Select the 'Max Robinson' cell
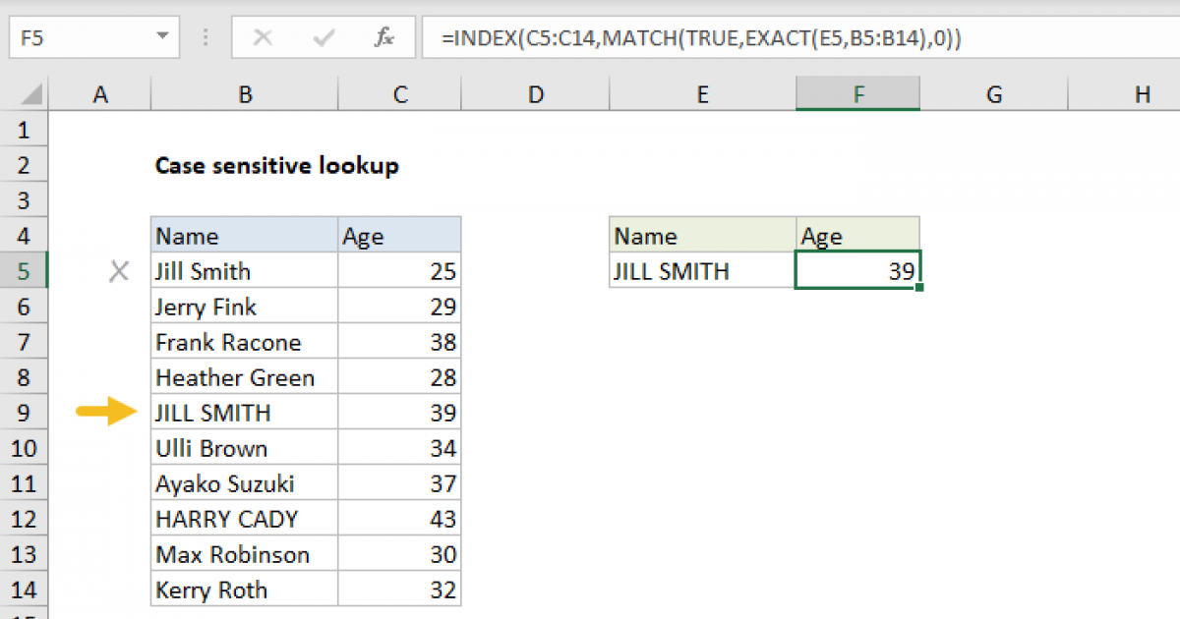1180x619 pixels. click(x=245, y=554)
